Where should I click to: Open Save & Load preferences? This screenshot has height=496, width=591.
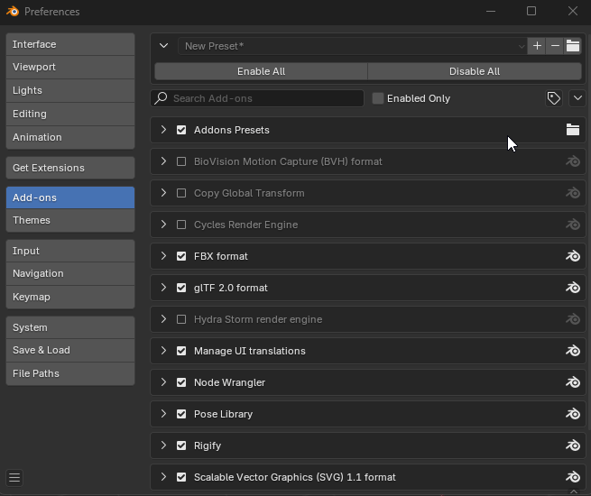coord(70,350)
